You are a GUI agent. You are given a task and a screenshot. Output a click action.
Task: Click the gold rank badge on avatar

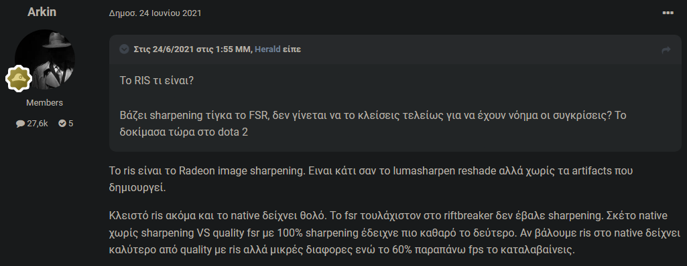[x=19, y=79]
